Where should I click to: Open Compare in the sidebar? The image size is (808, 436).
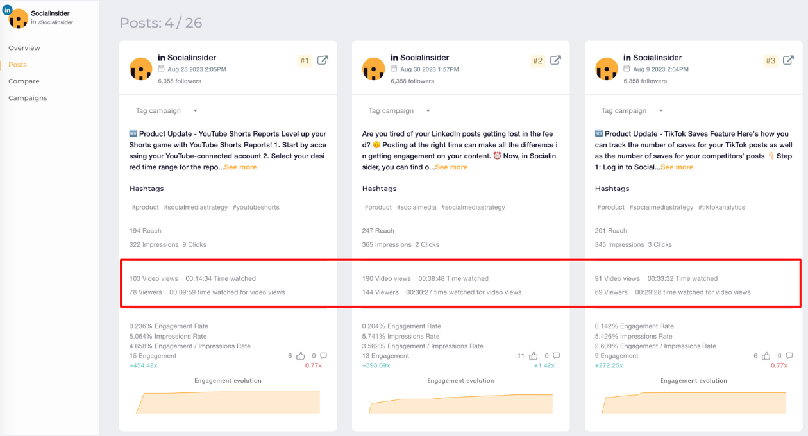click(24, 81)
